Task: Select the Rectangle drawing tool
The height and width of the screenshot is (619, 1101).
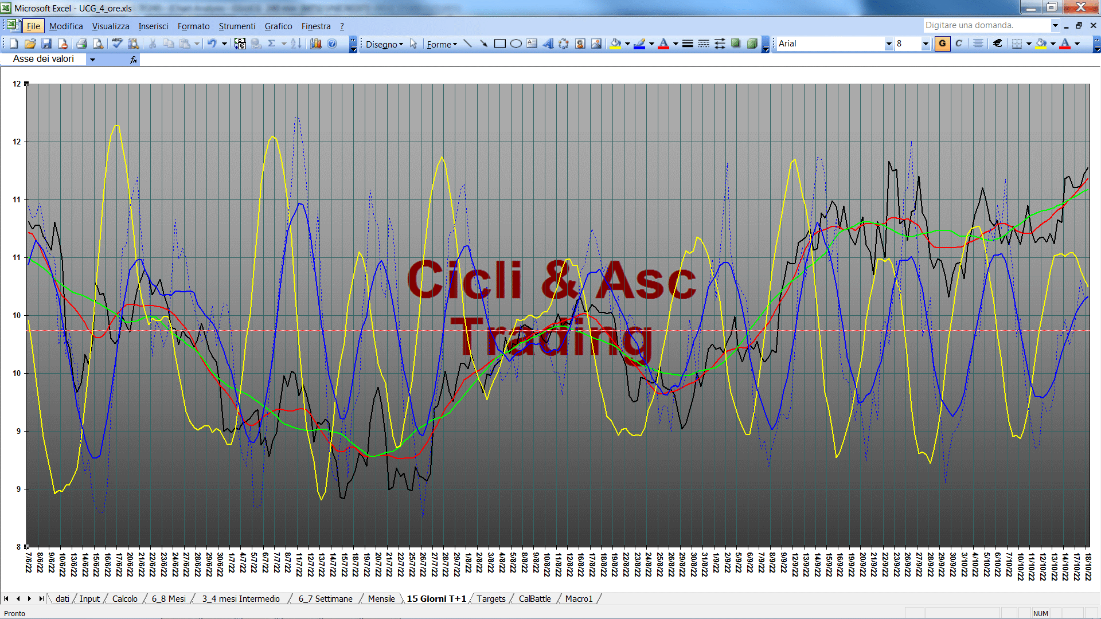Action: [x=500, y=44]
